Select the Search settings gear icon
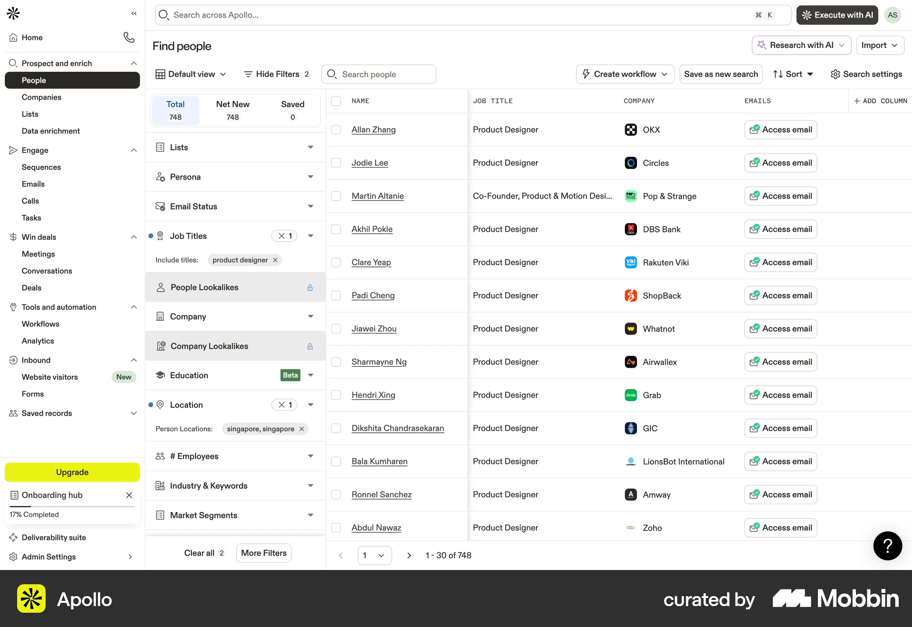Viewport: 912px width, 627px height. coord(835,74)
